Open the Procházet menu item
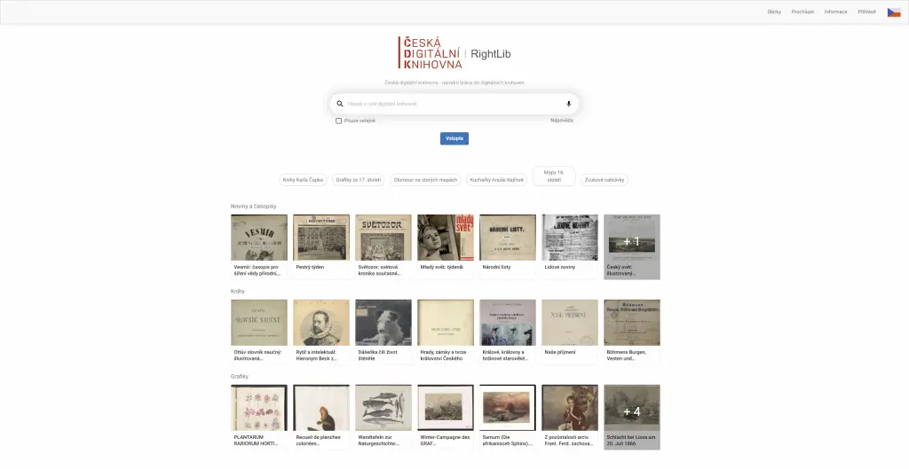 click(802, 12)
